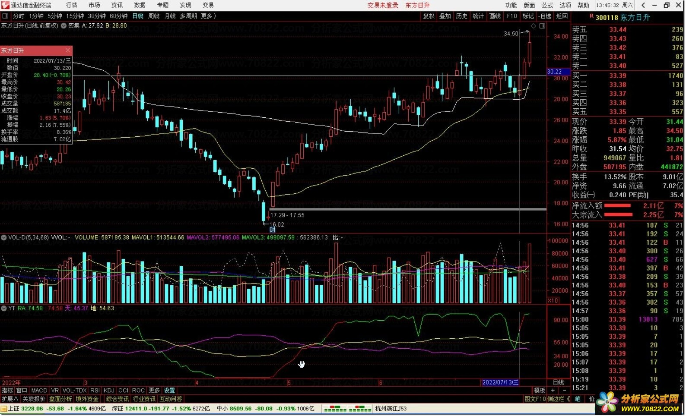Select the KDJ indicator tab

pos(109,390)
